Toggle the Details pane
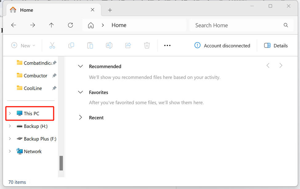Image resolution: width=300 pixels, height=189 pixels. tap(276, 45)
